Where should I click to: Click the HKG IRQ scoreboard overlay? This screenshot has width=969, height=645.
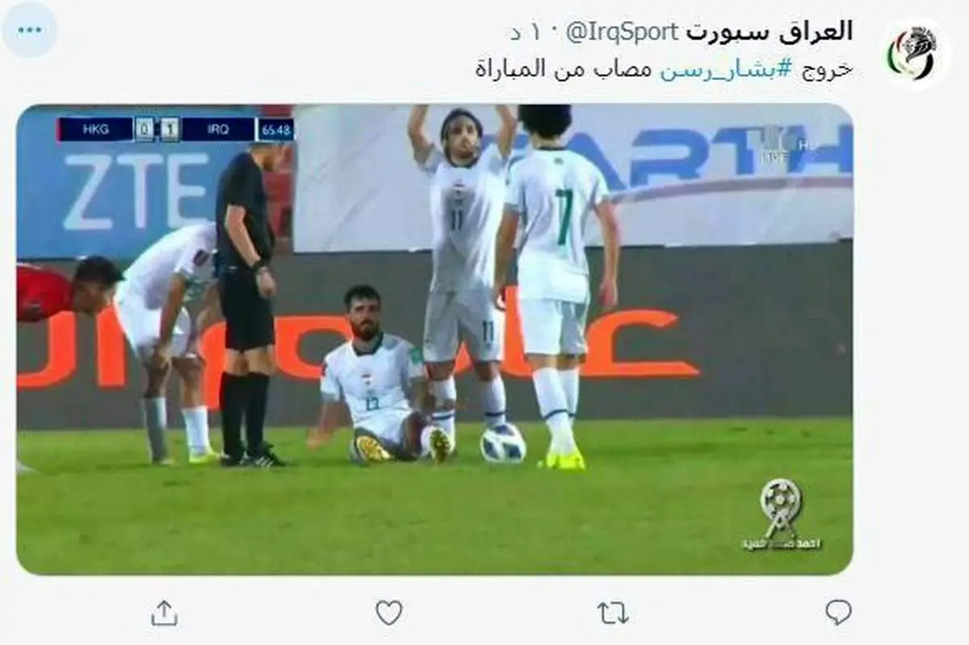175,129
